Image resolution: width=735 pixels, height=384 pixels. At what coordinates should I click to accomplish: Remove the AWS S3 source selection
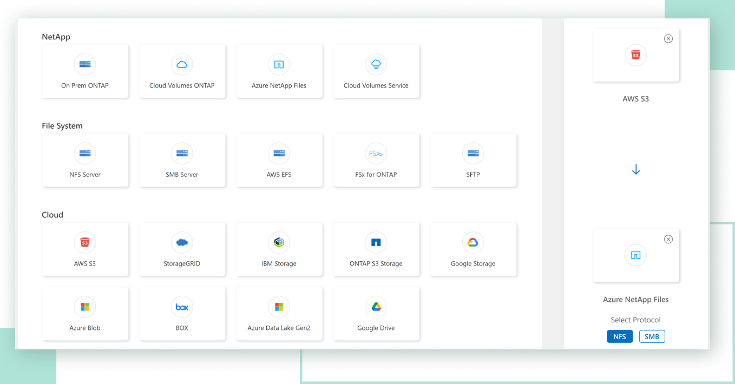(668, 39)
